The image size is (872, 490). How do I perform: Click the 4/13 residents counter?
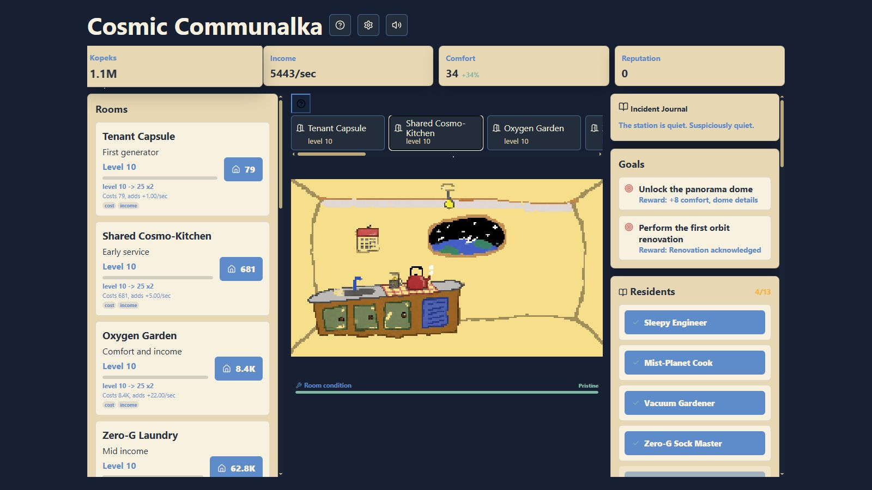[x=762, y=292]
